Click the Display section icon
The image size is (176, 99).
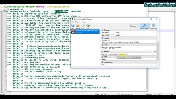[102, 30]
